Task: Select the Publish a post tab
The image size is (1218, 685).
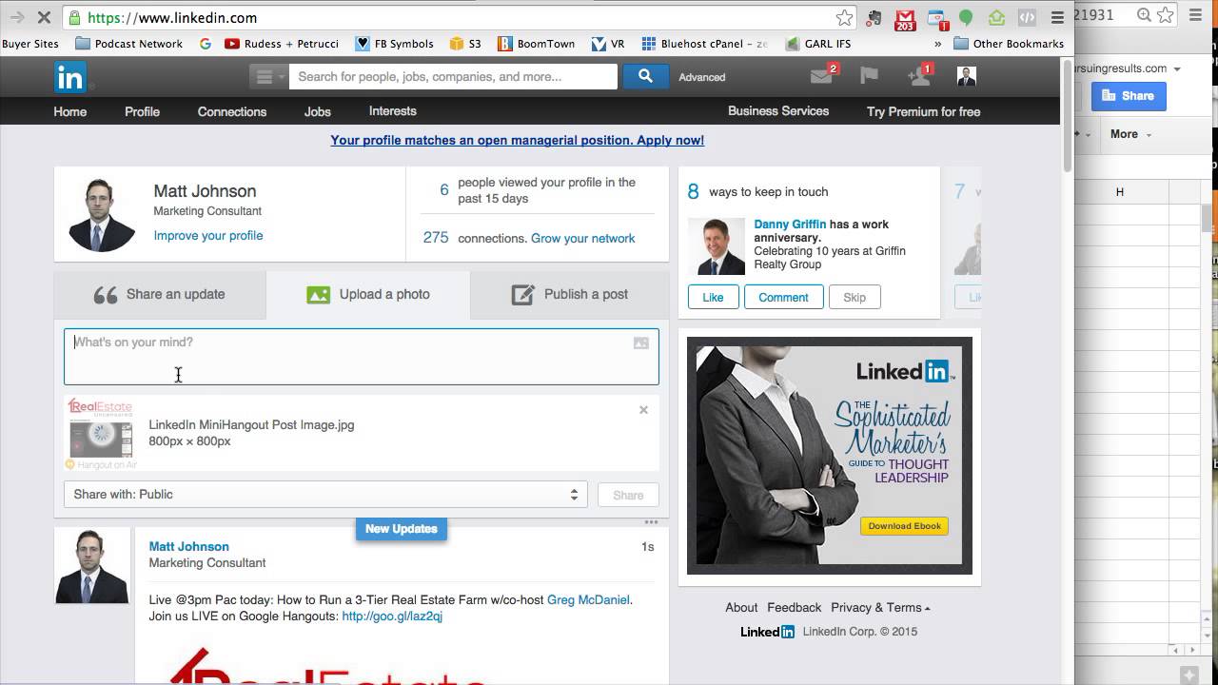Action: (570, 295)
